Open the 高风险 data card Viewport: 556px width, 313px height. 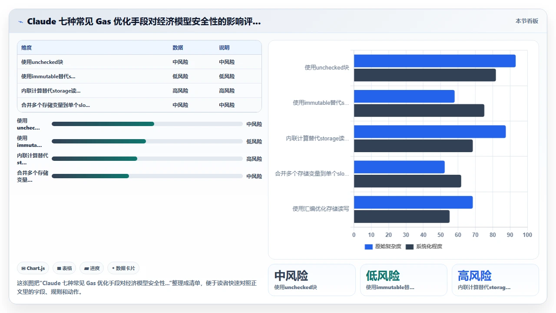495,280
